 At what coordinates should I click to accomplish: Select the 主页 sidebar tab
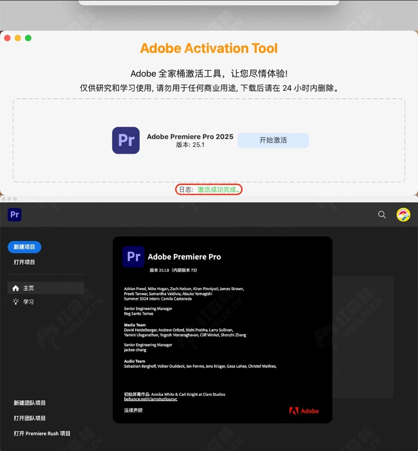(46, 288)
